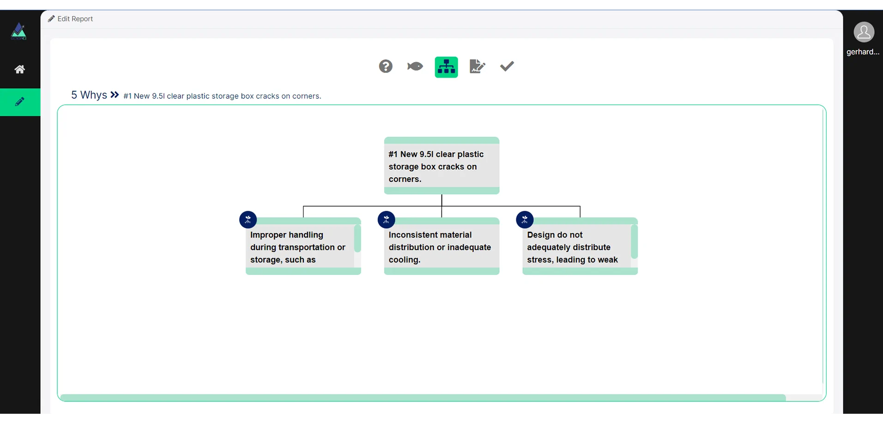Select the green 5 Whys hierarchy icon
The image size is (883, 423).
(446, 67)
